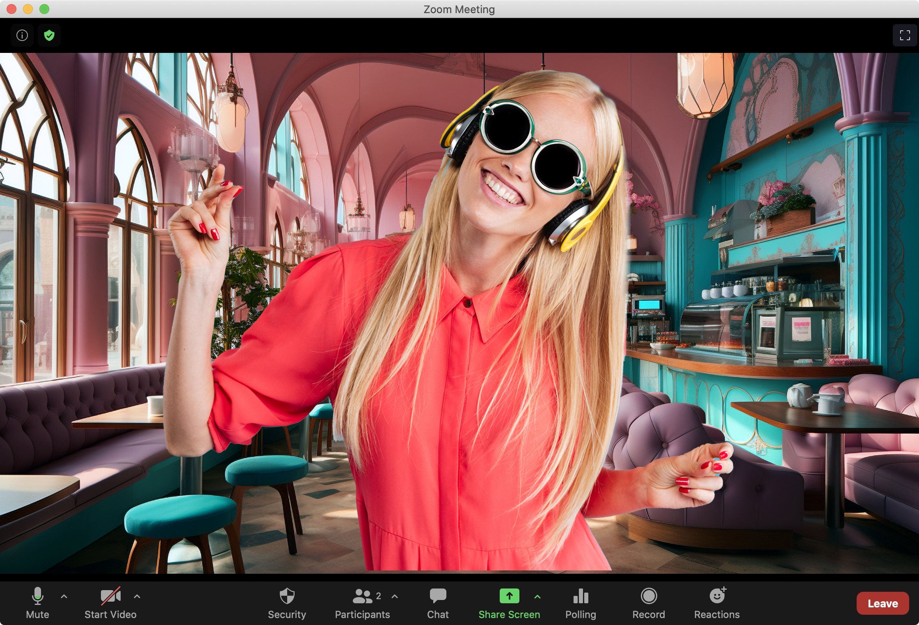This screenshot has height=625, width=919.
Task: Click the participant count badge
Action: 378,595
